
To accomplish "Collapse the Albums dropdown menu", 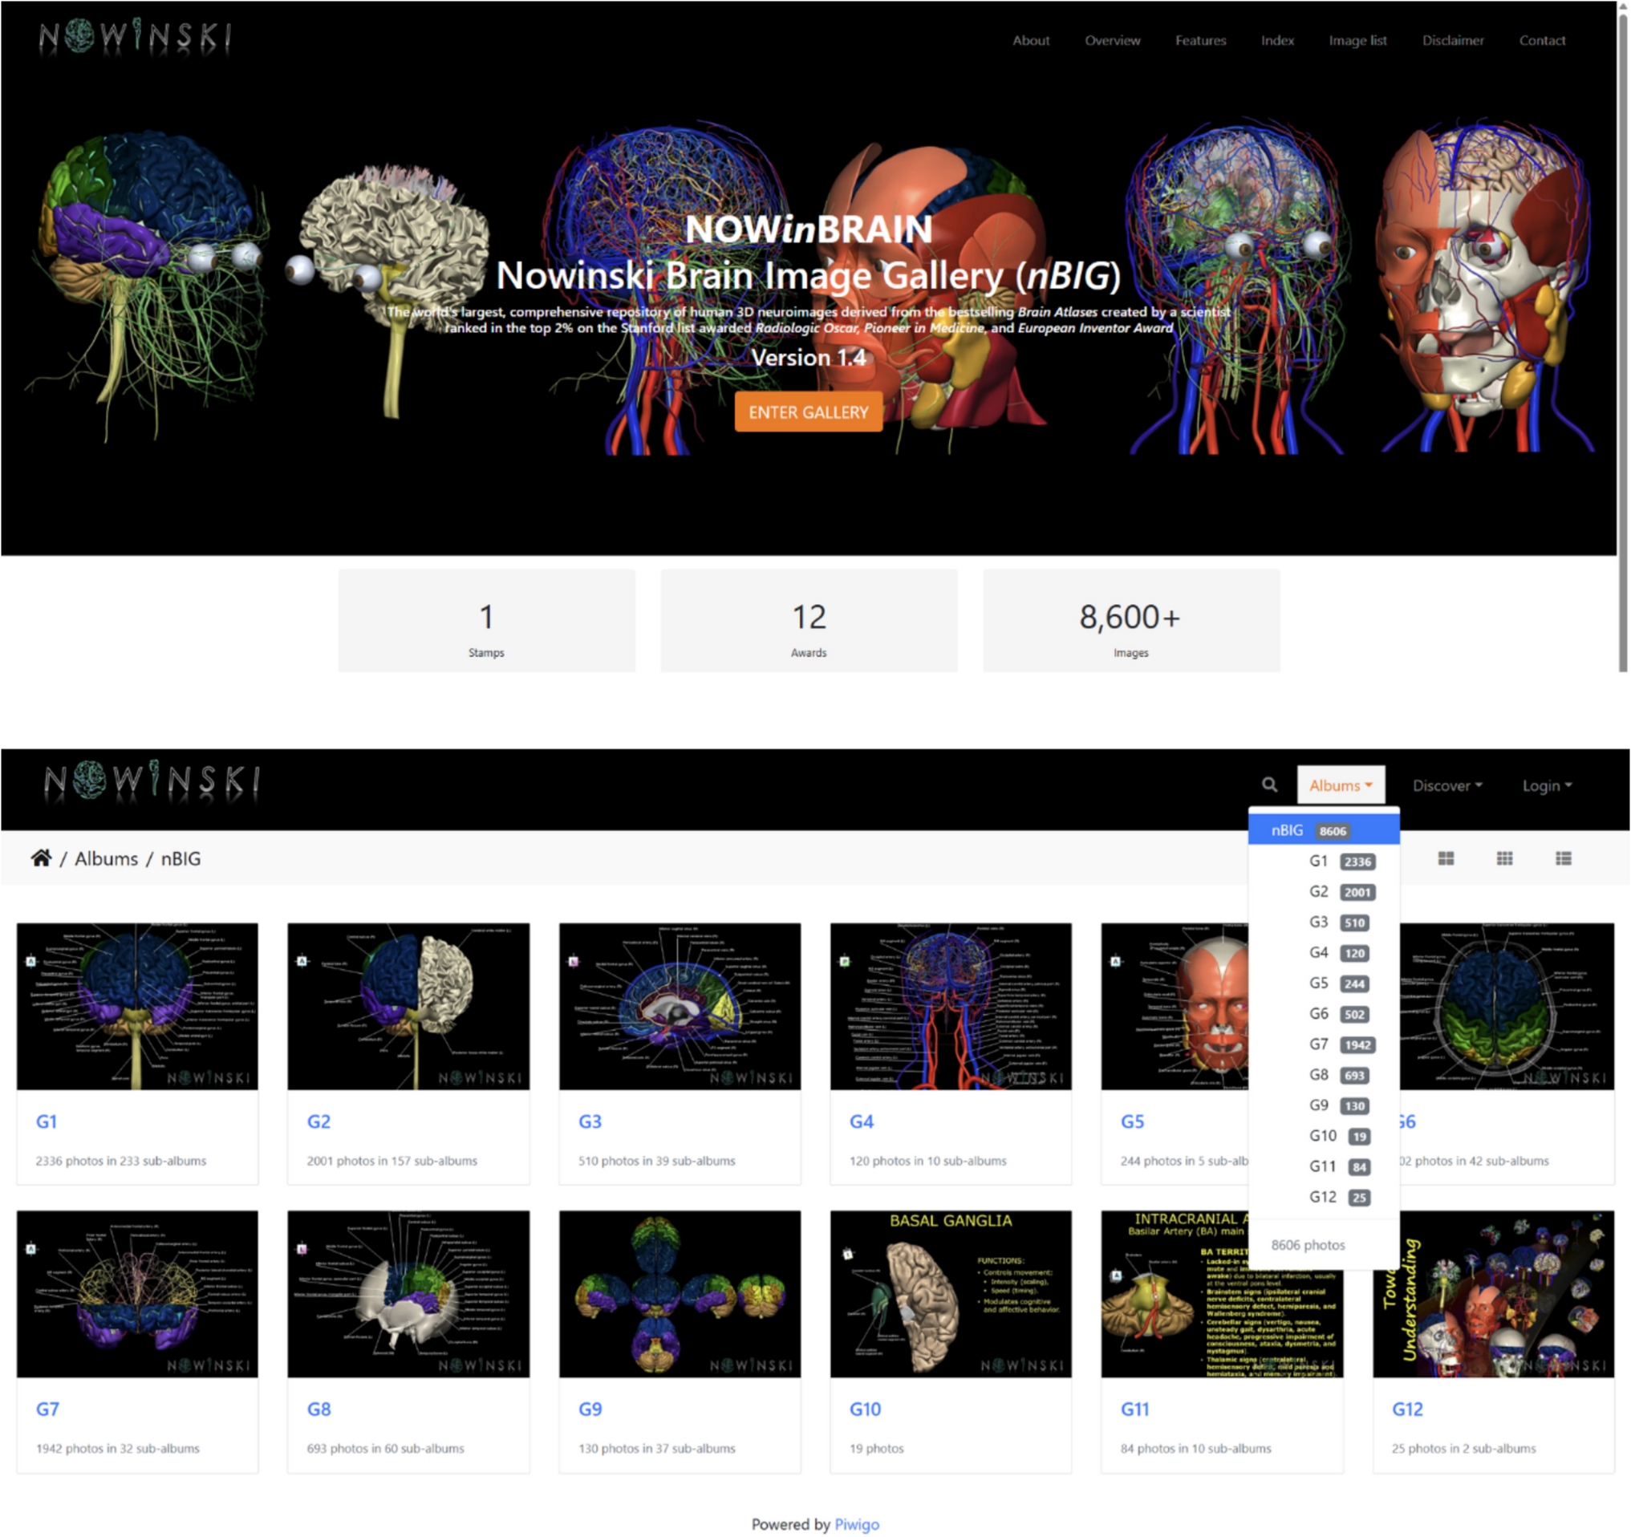I will click(x=1340, y=785).
